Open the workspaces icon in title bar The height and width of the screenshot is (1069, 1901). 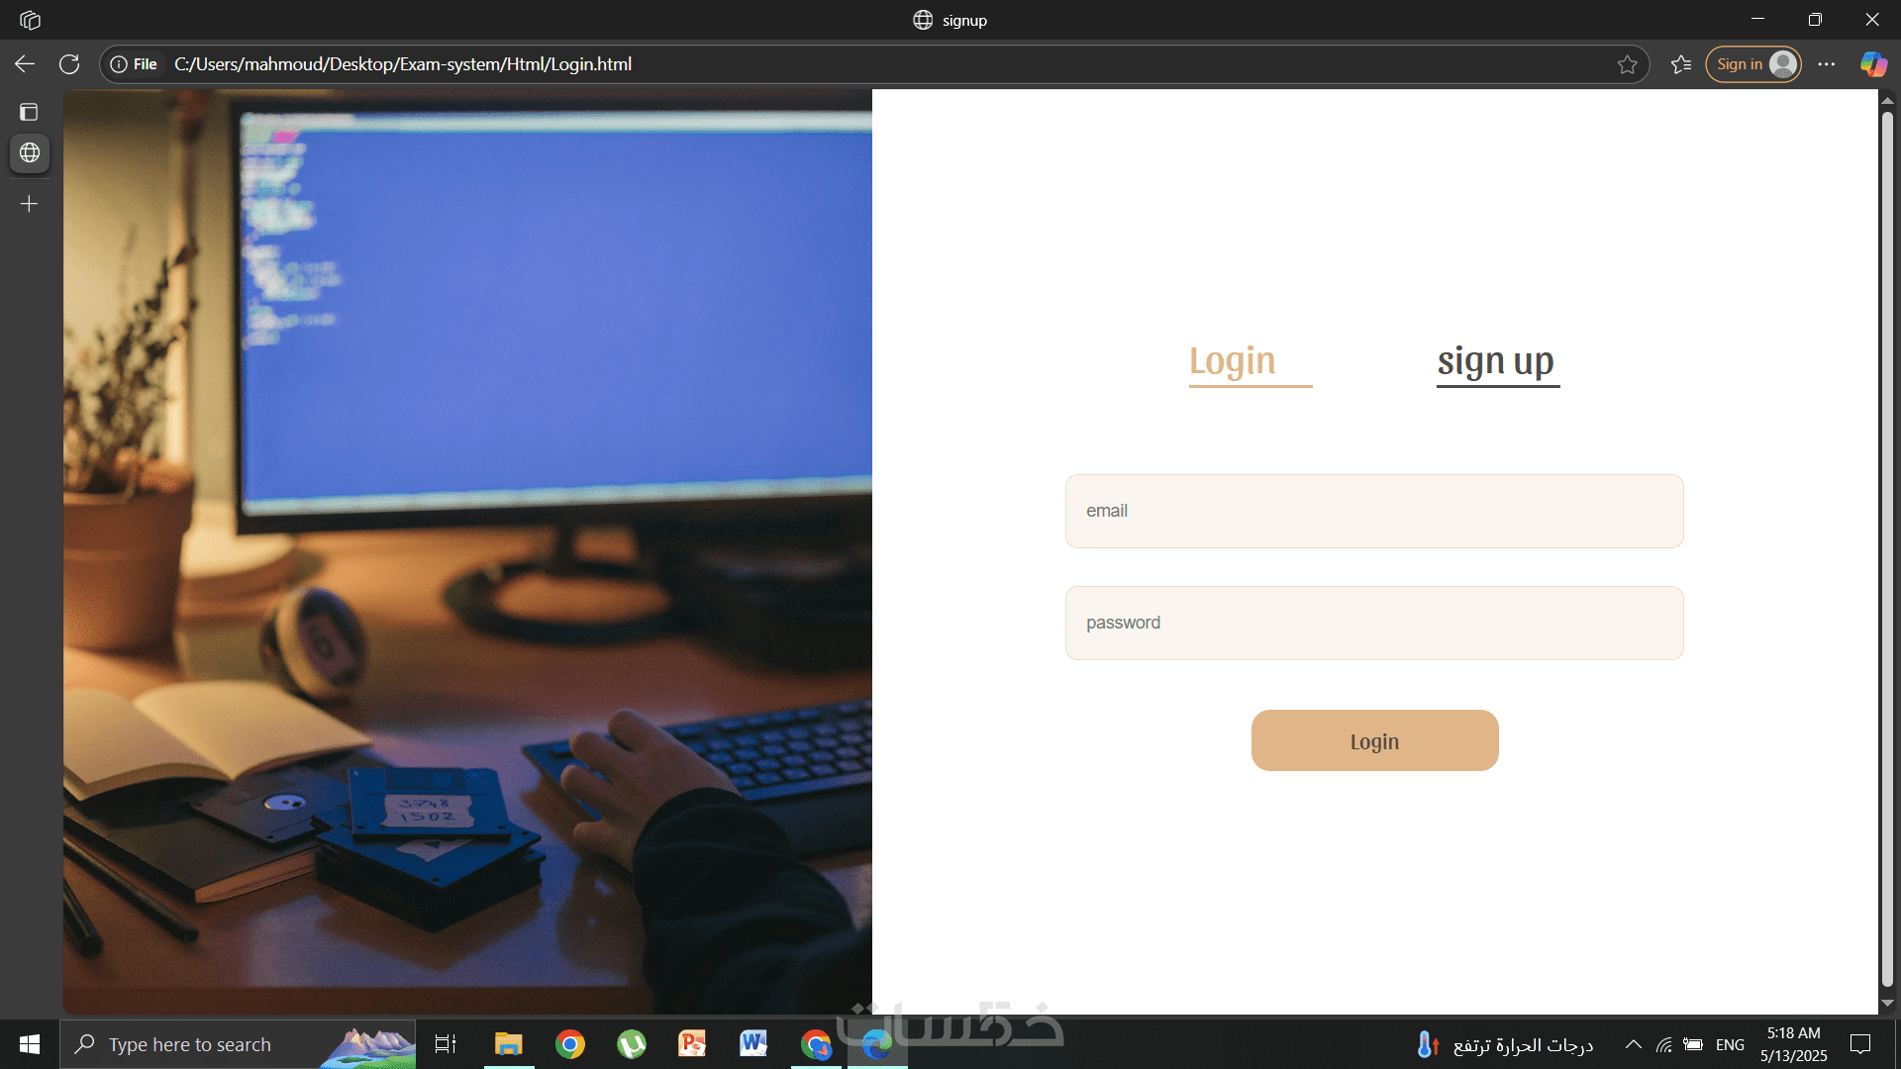[30, 20]
